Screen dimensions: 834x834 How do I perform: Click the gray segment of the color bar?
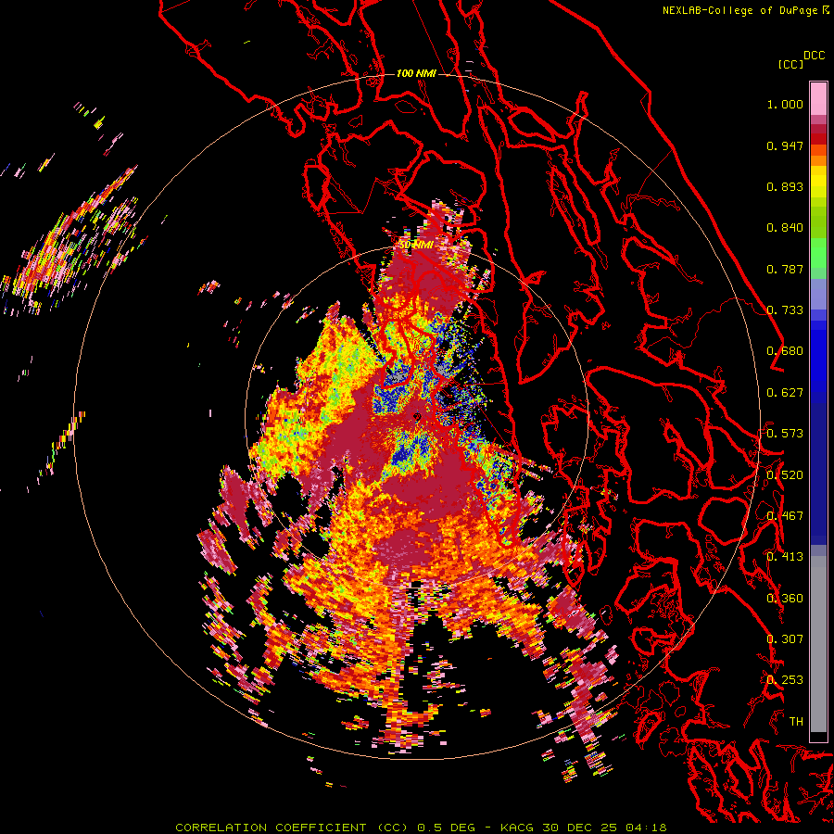pos(818,644)
